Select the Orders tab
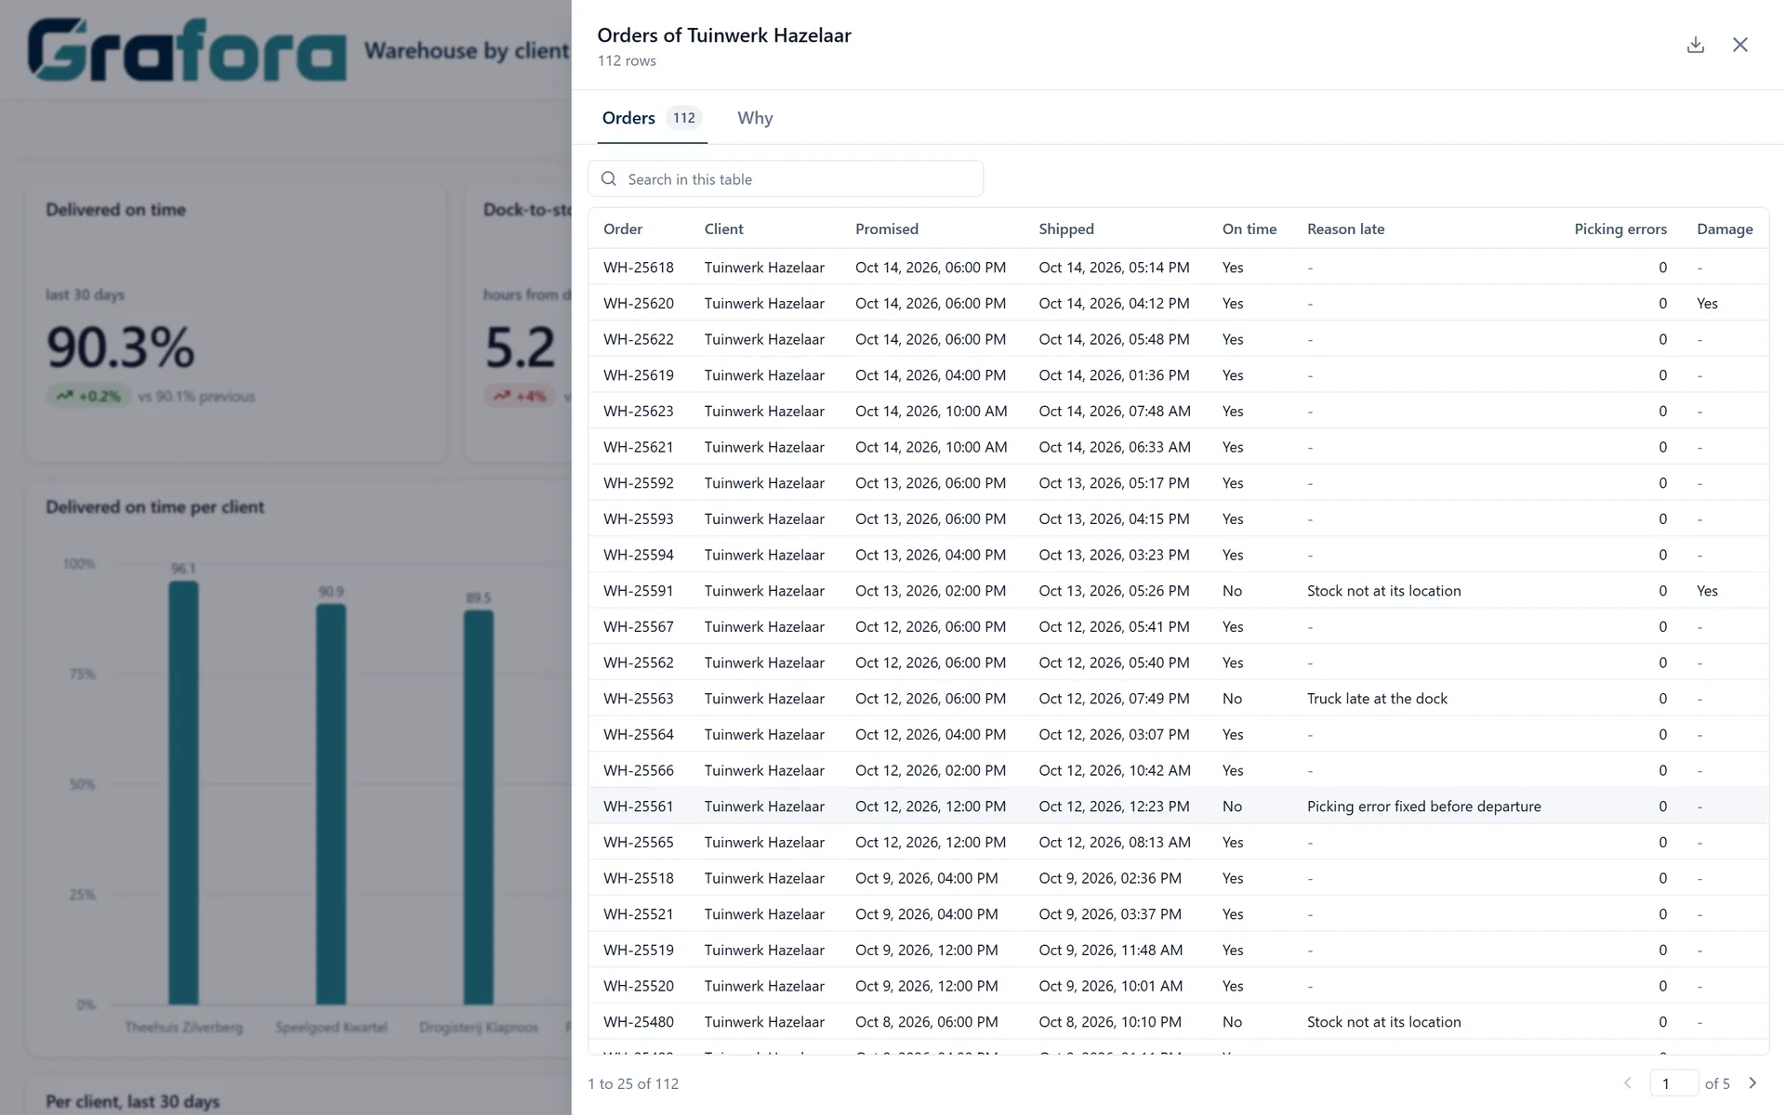Viewport: 1785px width, 1115px height. click(x=652, y=118)
